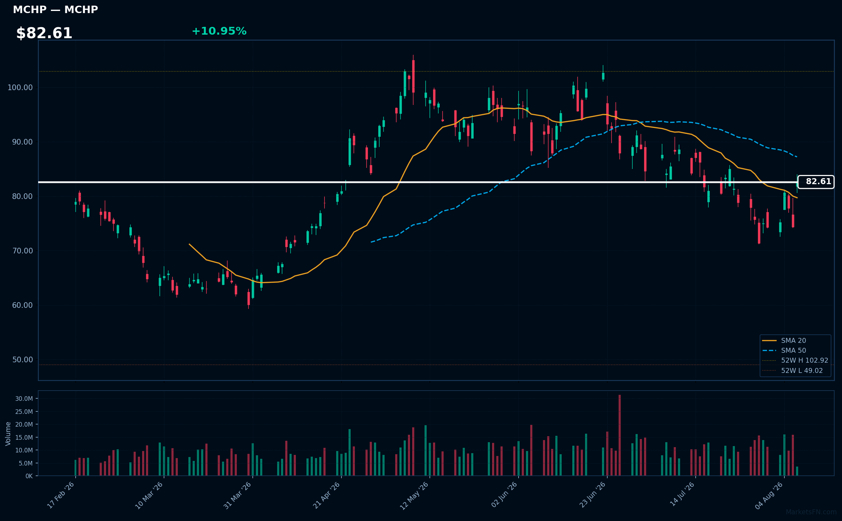Image resolution: width=842 pixels, height=521 pixels.
Task: Click the 02 Jun '26 date label
Action: click(x=504, y=495)
